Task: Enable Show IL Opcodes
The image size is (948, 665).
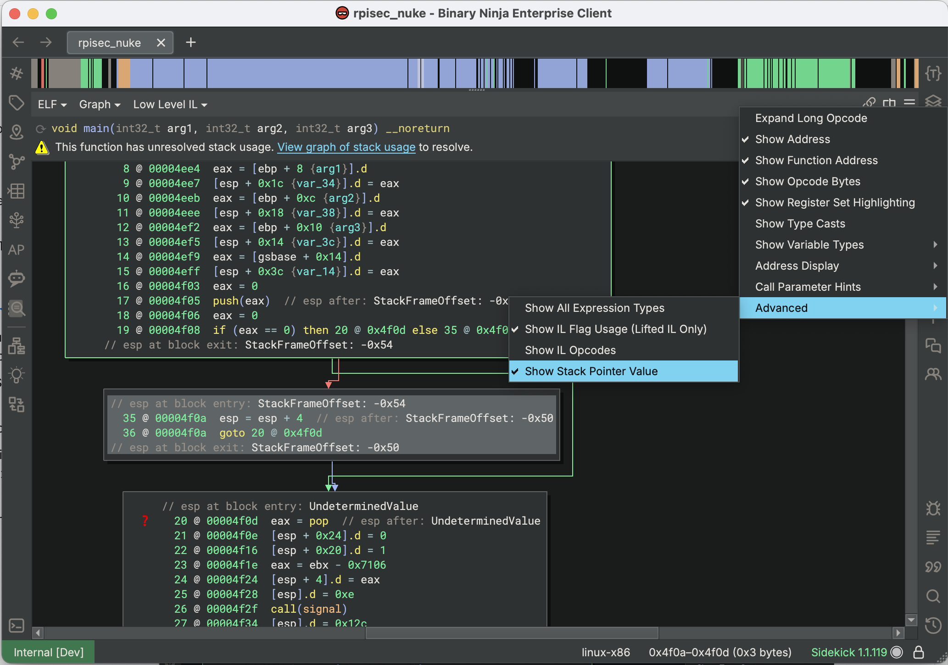Action: pyautogui.click(x=624, y=350)
